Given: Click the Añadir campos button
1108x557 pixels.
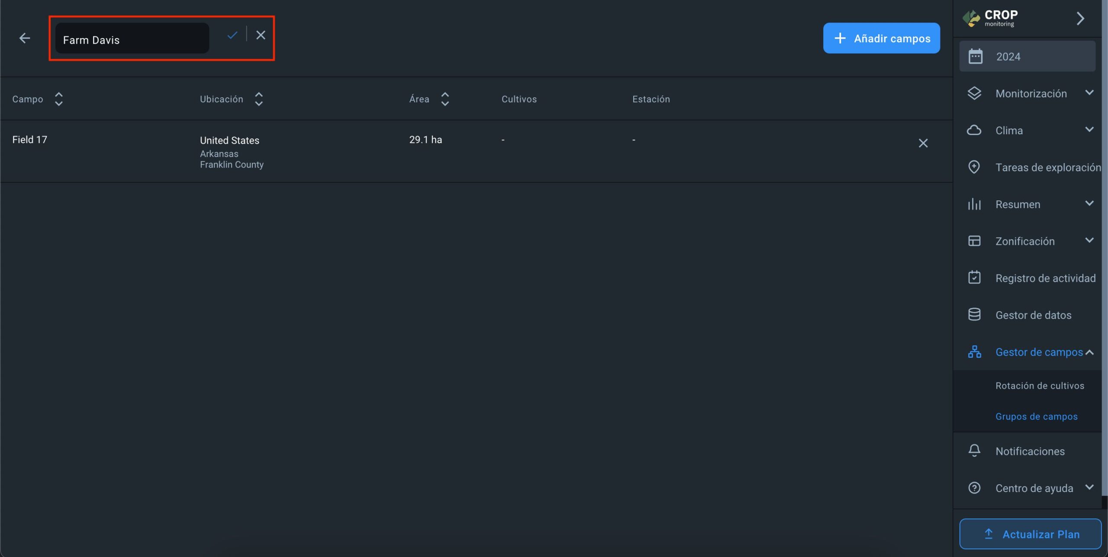Looking at the screenshot, I should [881, 39].
